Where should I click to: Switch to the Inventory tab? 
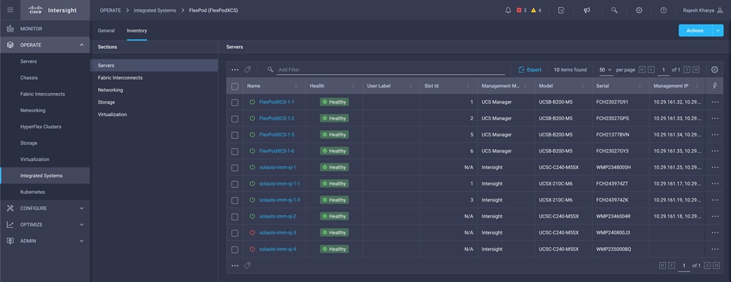coord(137,30)
